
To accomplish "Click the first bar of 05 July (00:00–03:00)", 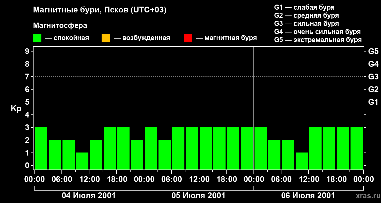I will pos(151,148).
